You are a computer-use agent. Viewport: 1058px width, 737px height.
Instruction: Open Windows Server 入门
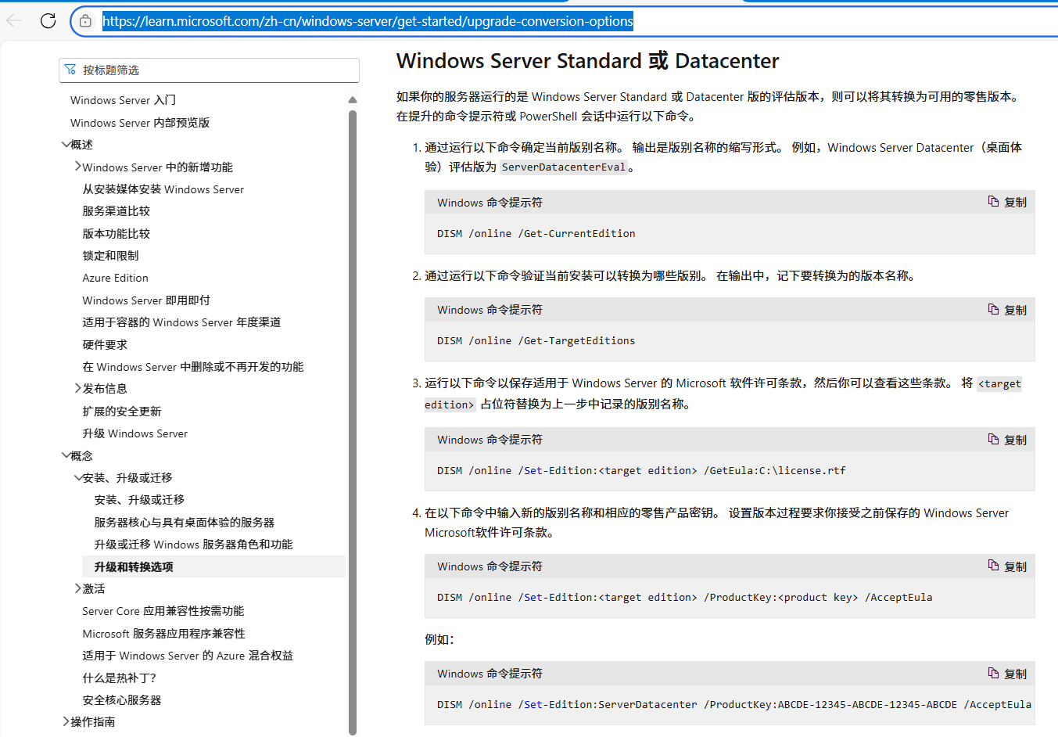(x=123, y=100)
